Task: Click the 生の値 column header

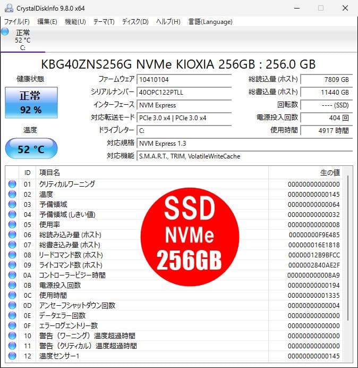Action: click(x=305, y=173)
